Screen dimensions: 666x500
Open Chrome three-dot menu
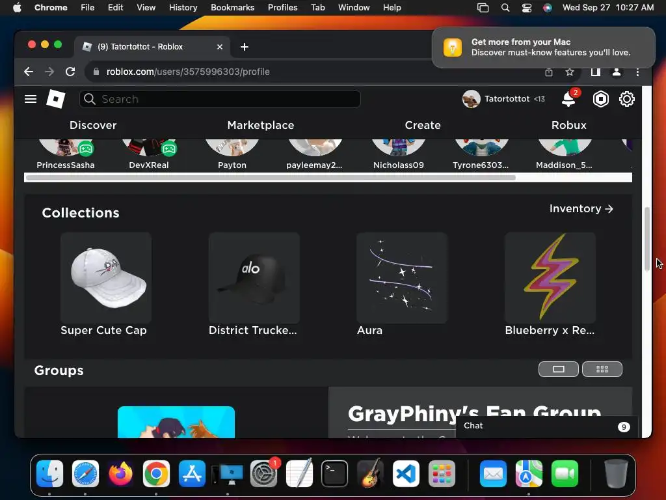click(x=637, y=72)
